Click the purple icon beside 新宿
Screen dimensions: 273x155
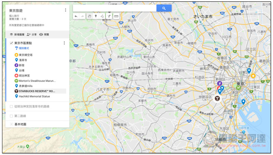(16, 65)
